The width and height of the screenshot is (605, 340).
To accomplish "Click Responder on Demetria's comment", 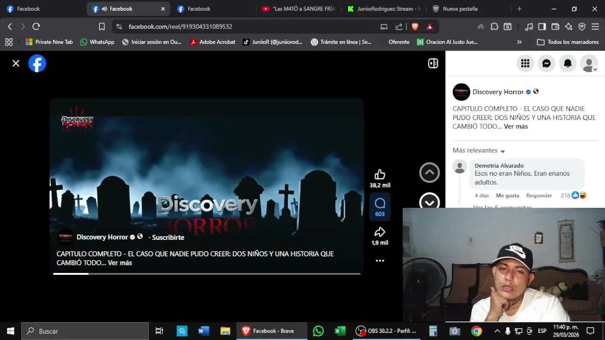I will [539, 195].
